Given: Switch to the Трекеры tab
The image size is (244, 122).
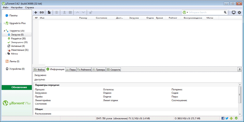Looking at the screenshot, I should click(x=99, y=70).
